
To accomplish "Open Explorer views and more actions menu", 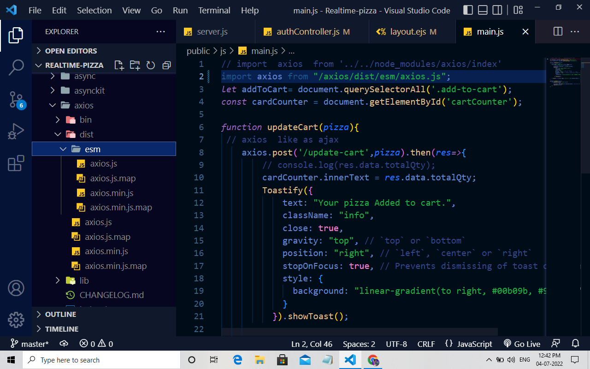I will pyautogui.click(x=160, y=32).
